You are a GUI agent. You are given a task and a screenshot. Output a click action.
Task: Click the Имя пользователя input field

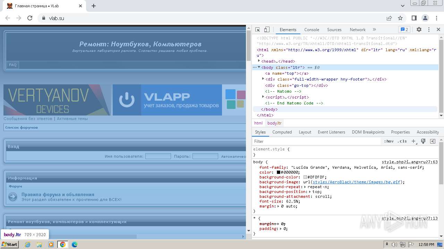point(158,156)
